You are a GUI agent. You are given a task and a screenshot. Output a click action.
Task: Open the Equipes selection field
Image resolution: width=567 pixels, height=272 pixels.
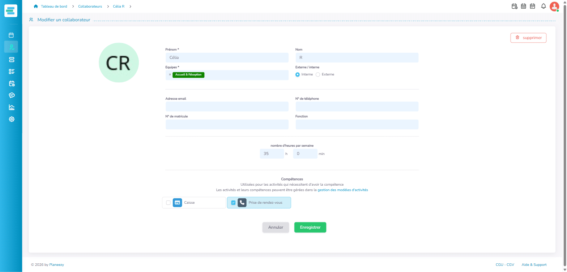pyautogui.click(x=227, y=75)
